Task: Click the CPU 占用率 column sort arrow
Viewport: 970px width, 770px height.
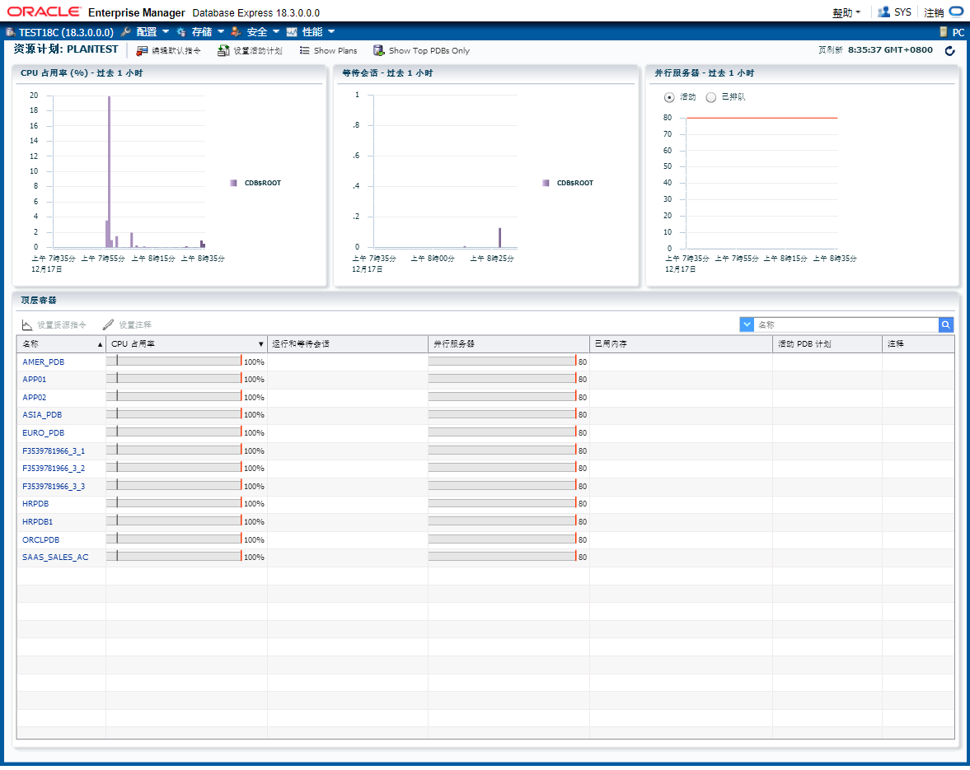Action: point(261,345)
